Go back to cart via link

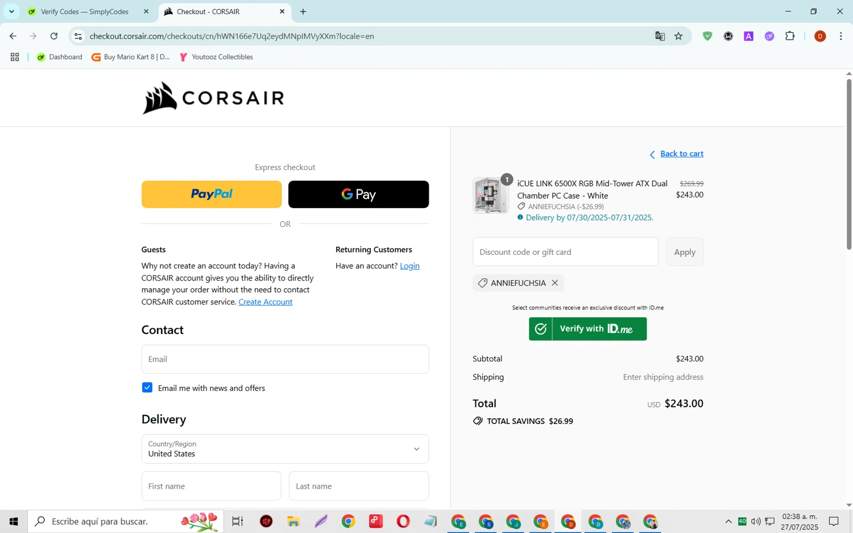point(681,154)
